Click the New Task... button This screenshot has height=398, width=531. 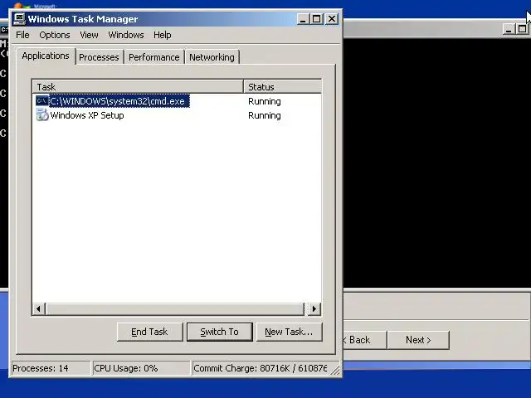pyautogui.click(x=289, y=332)
